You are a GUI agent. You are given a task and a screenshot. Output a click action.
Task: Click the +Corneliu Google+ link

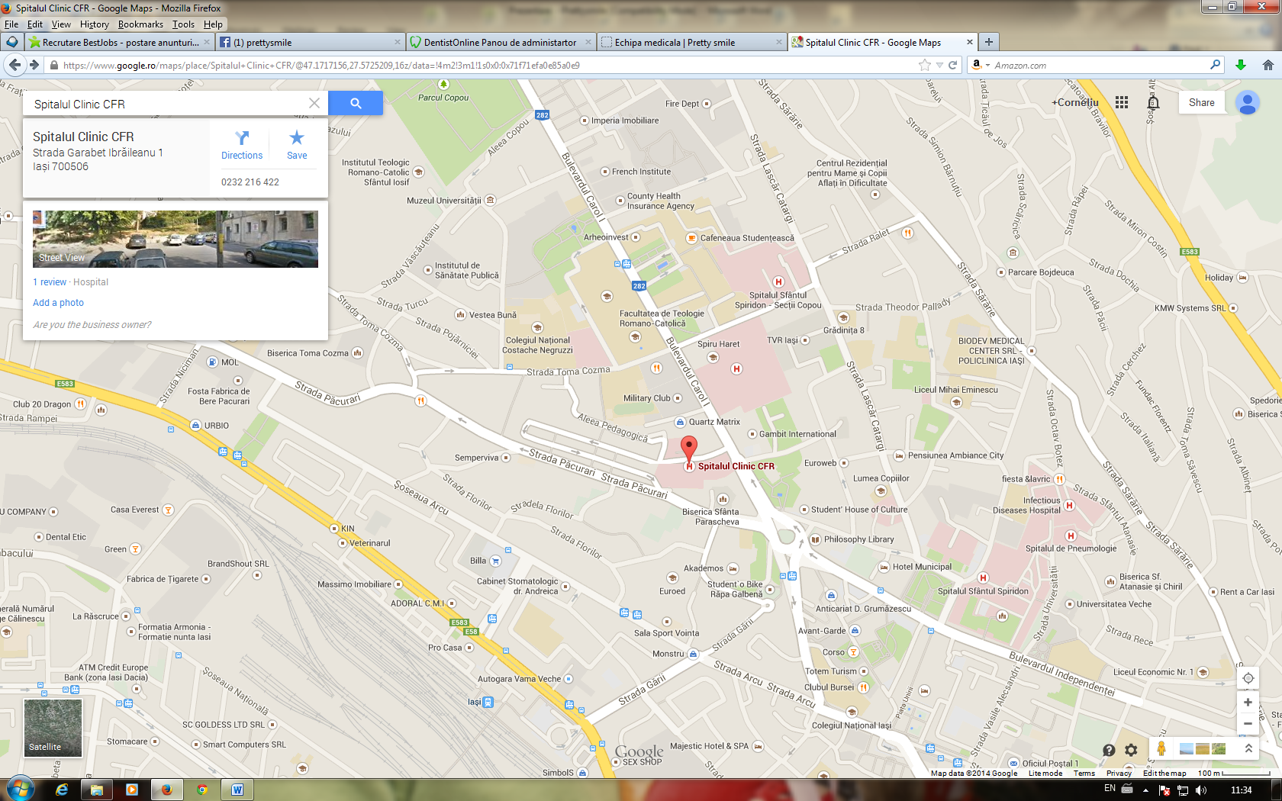1075,102
